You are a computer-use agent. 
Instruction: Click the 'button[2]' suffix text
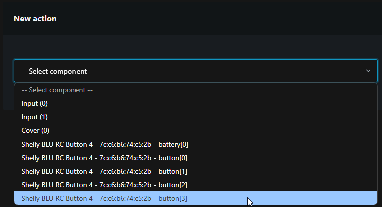coord(174,185)
